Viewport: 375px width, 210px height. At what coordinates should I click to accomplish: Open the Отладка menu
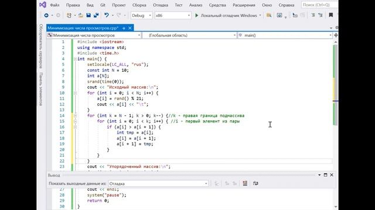(161, 5)
